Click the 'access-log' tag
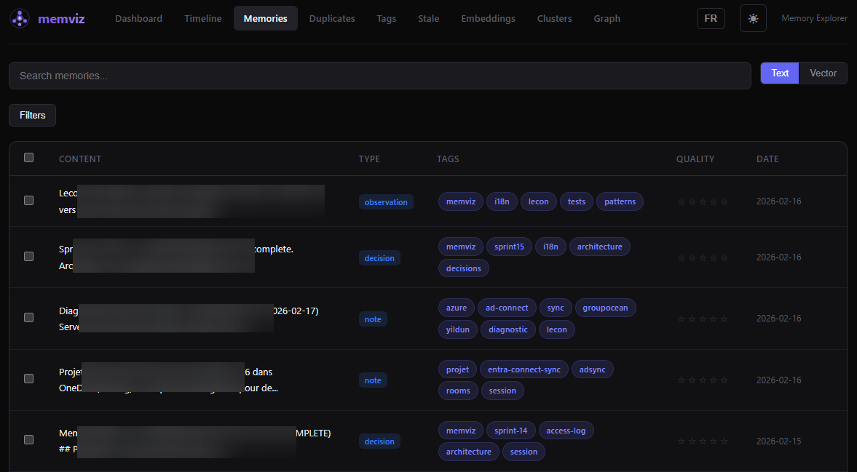 click(x=566, y=431)
